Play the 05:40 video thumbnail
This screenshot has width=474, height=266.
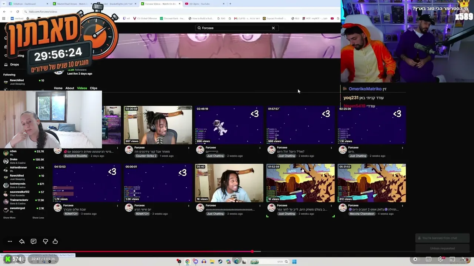click(x=229, y=183)
